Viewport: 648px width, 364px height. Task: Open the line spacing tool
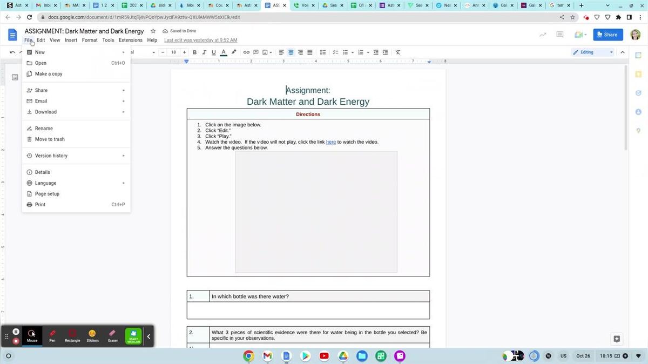tap(323, 52)
